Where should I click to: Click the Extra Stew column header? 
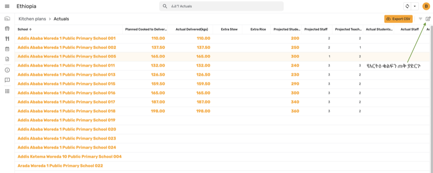229,29
